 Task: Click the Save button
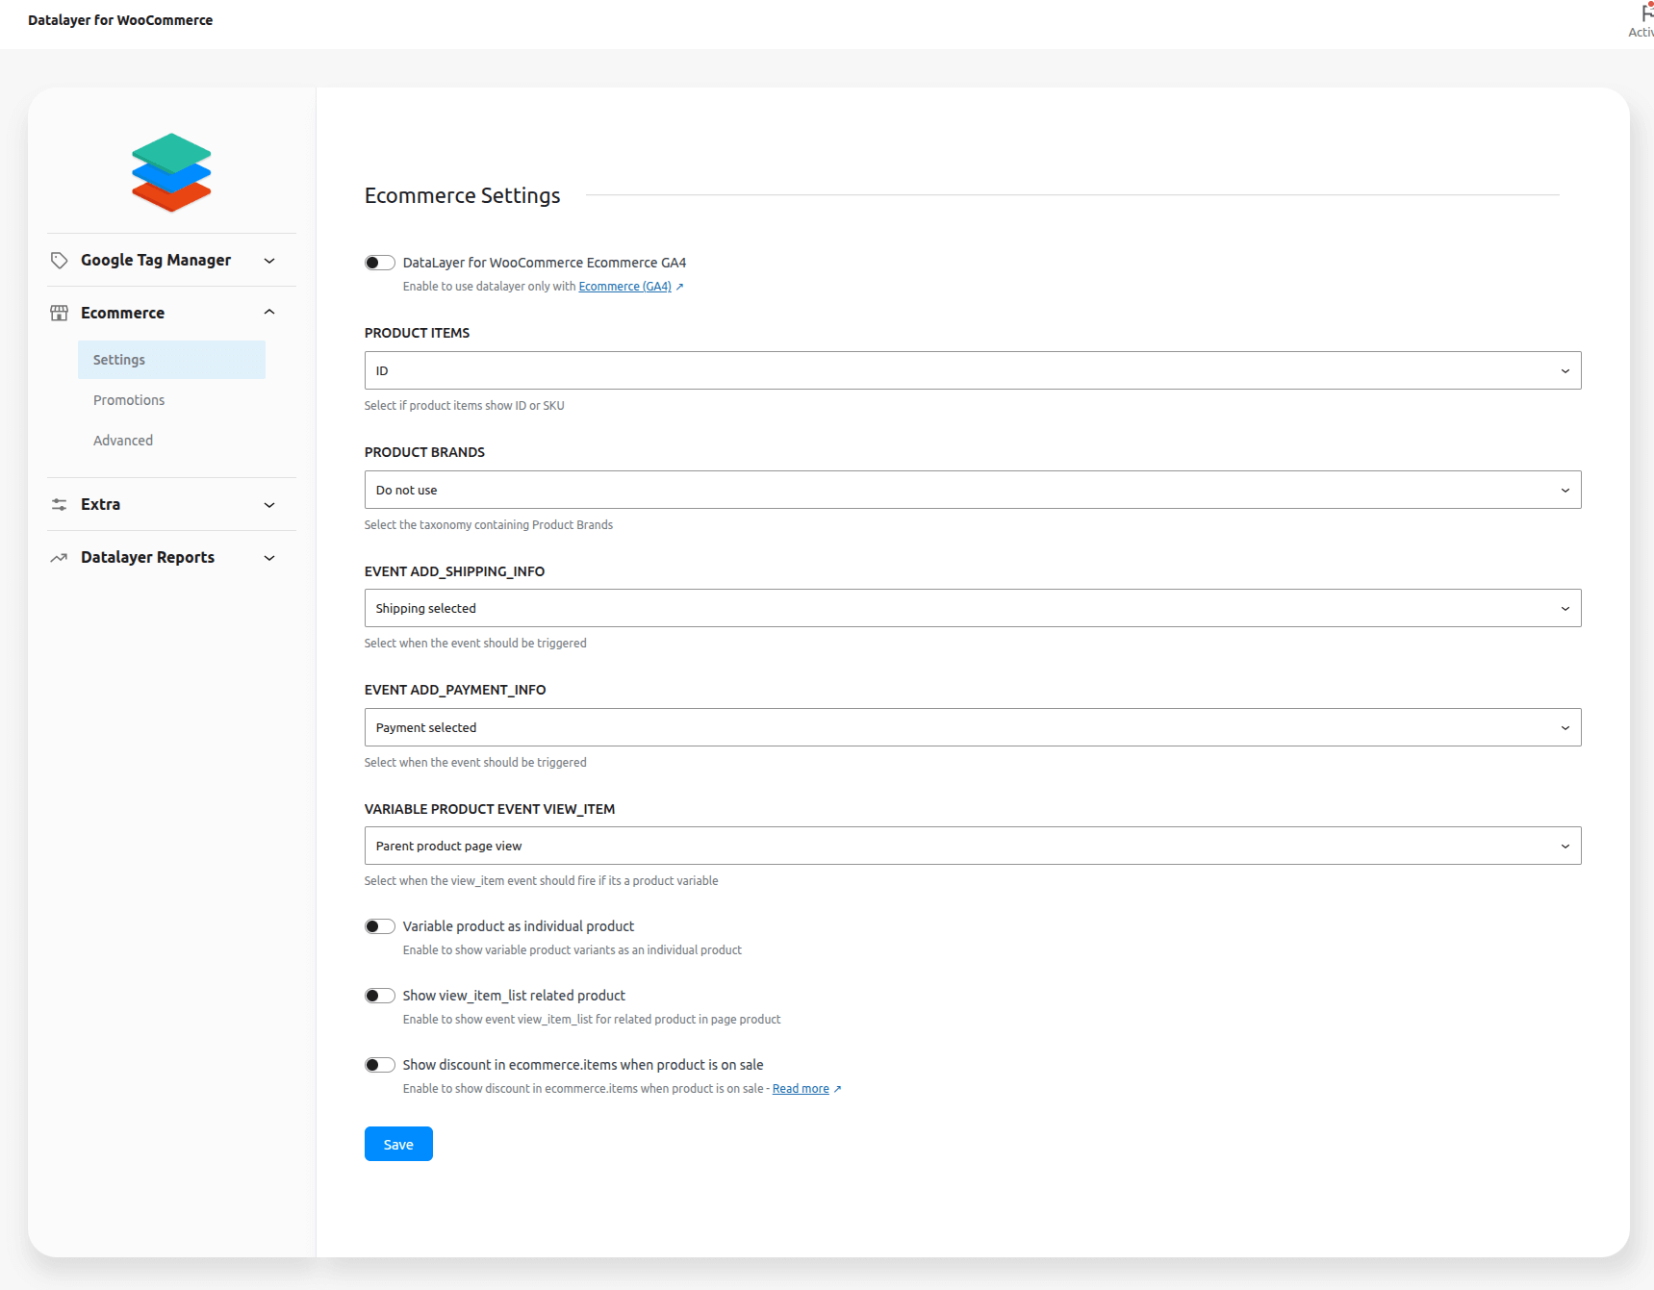click(x=398, y=1144)
